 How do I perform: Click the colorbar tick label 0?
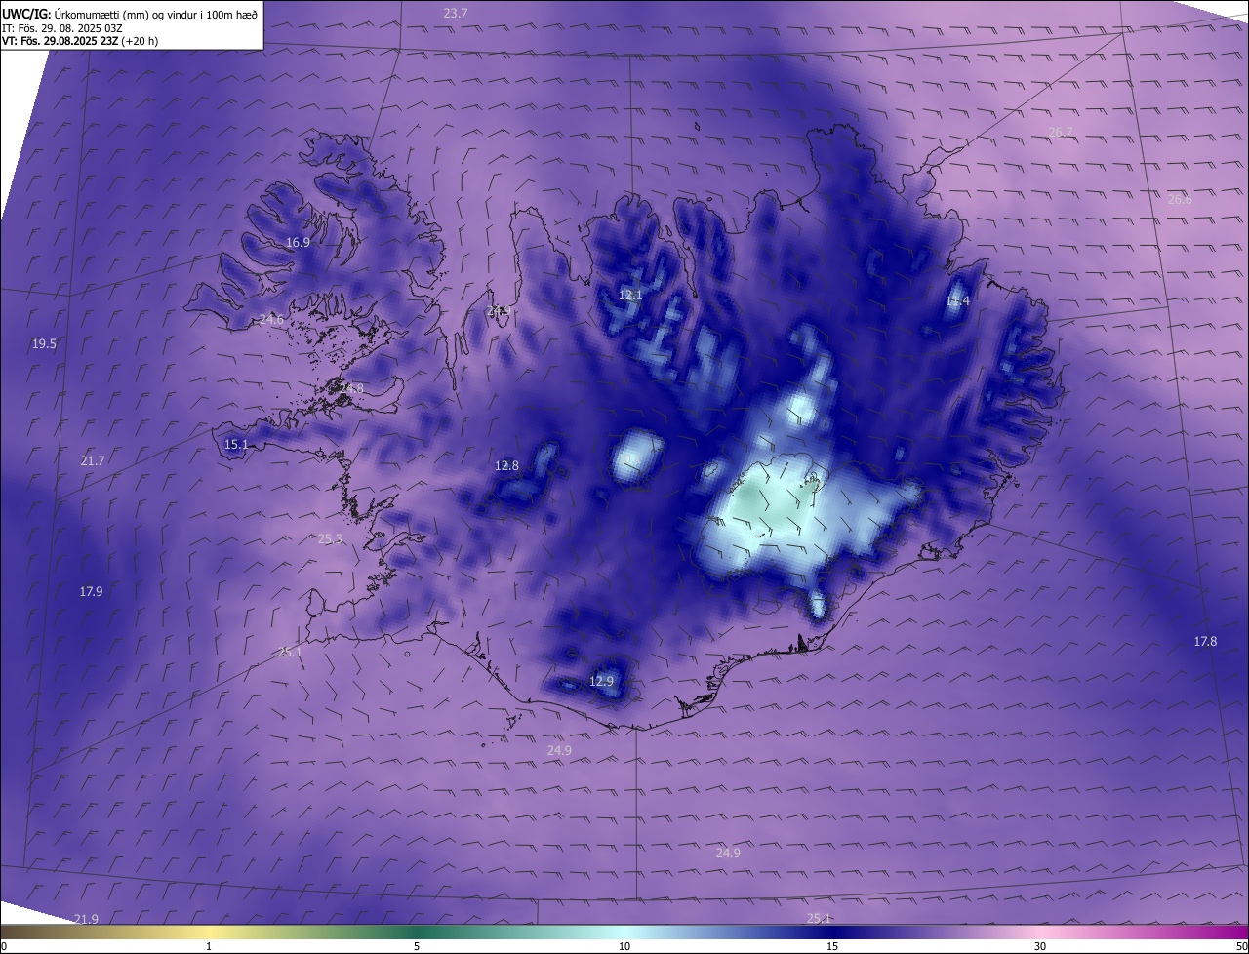pos(4,946)
